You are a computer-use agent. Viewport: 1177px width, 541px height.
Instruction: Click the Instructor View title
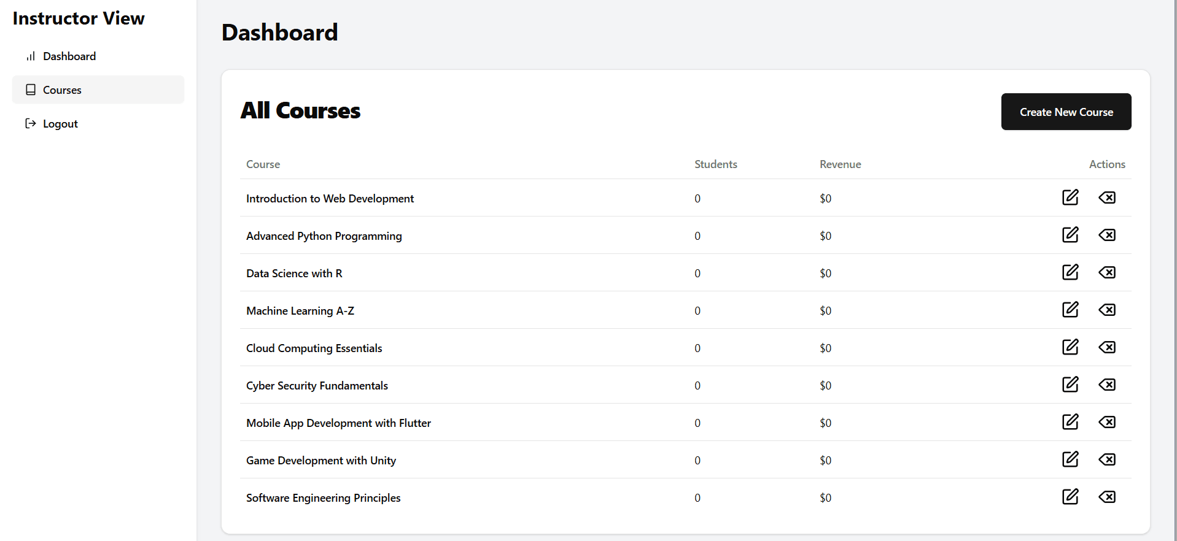coord(79,18)
